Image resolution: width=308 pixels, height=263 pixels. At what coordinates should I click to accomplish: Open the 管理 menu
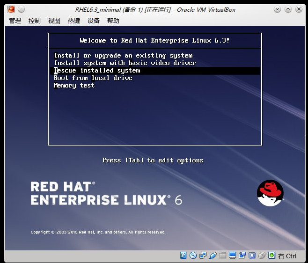click(15, 21)
